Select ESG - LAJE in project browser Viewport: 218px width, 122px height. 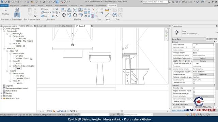click(x=20, y=76)
